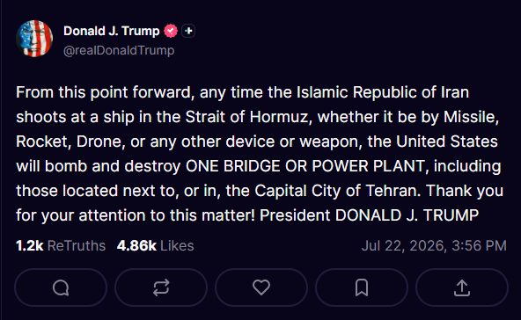Click the 'President DONALD J. TRUMP' signature
The image size is (521, 320).
click(x=369, y=215)
